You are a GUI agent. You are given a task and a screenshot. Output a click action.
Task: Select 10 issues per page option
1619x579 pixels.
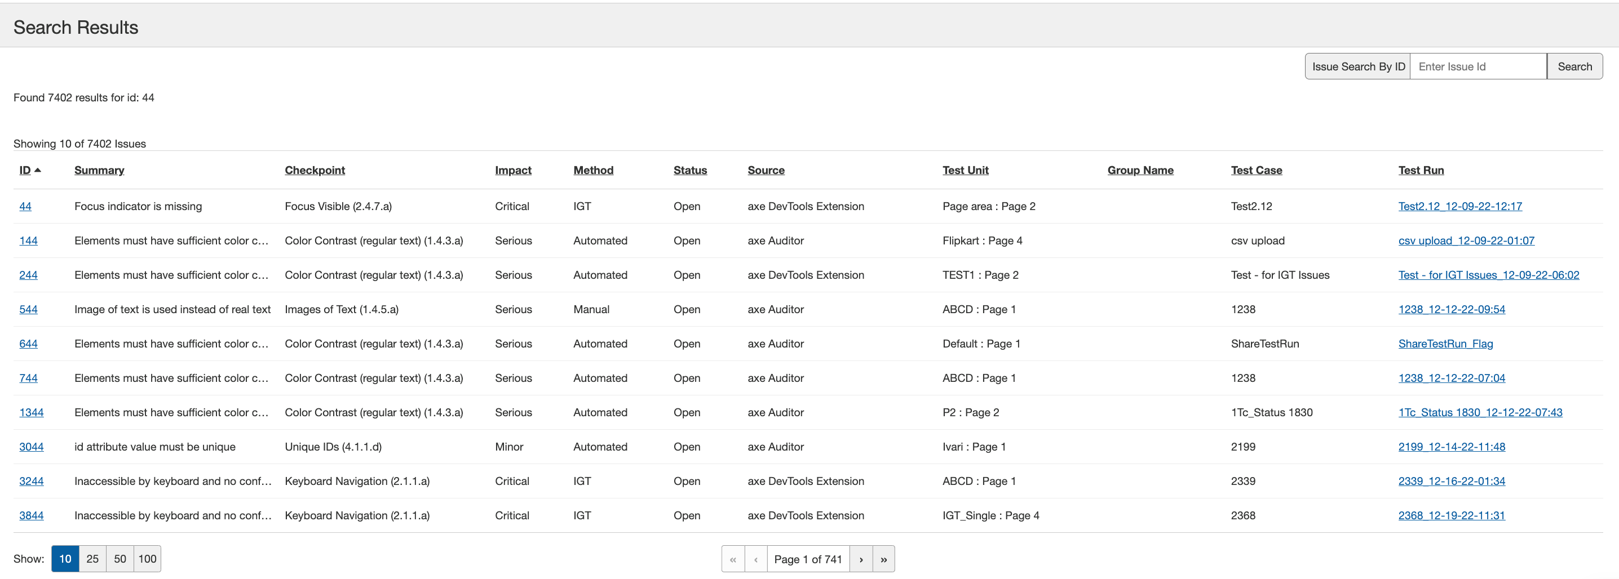pyautogui.click(x=65, y=559)
